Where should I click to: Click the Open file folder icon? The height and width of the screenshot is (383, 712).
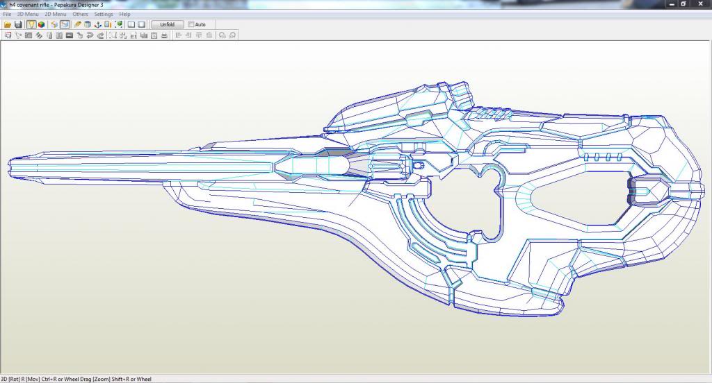8,24
